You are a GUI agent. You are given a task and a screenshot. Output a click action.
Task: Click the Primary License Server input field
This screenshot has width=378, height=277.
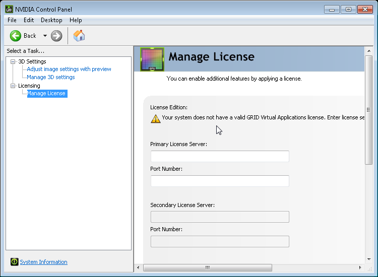pyautogui.click(x=220, y=156)
